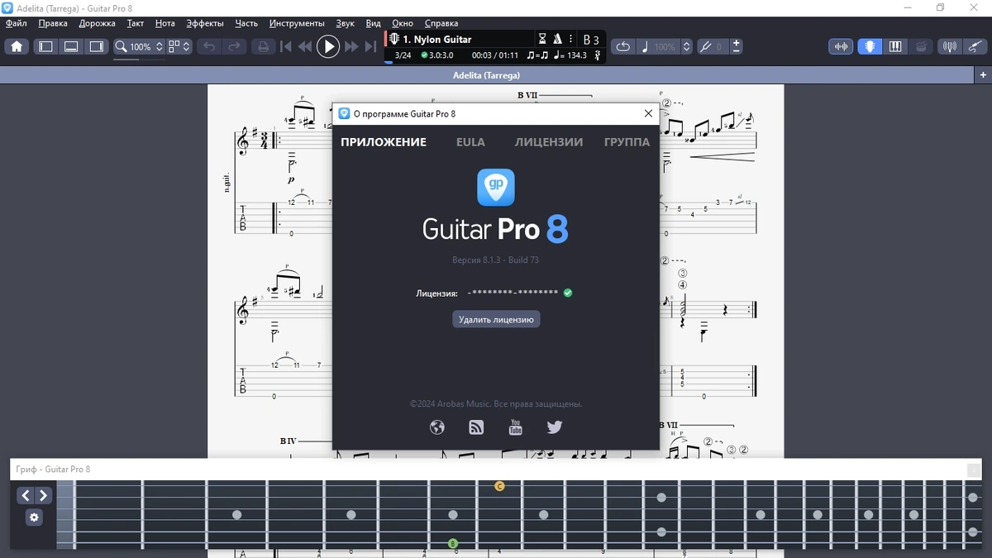Click the Guitar Pro 8 gp logo
Viewport: 992px width, 558px height.
coord(496,188)
